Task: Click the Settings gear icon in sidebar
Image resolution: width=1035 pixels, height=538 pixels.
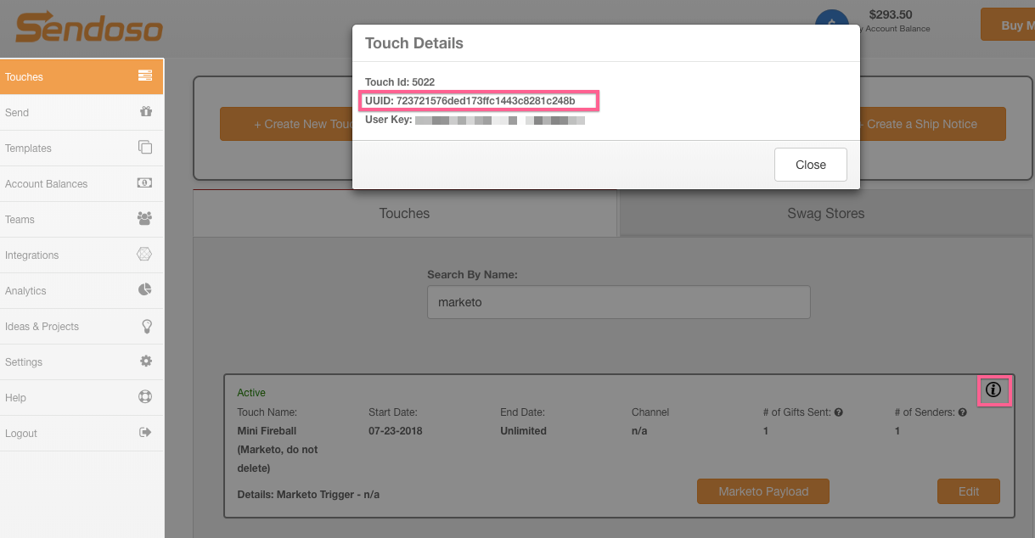Action: [x=146, y=361]
